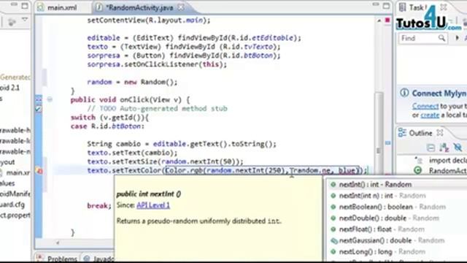Viewport: 467px width, 263px height.
Task: Maximize the Package Explorer panel
Action: coord(25,6)
